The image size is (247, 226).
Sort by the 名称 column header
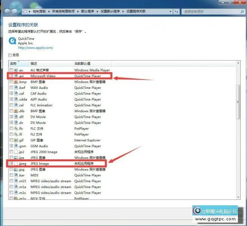(x=18, y=64)
